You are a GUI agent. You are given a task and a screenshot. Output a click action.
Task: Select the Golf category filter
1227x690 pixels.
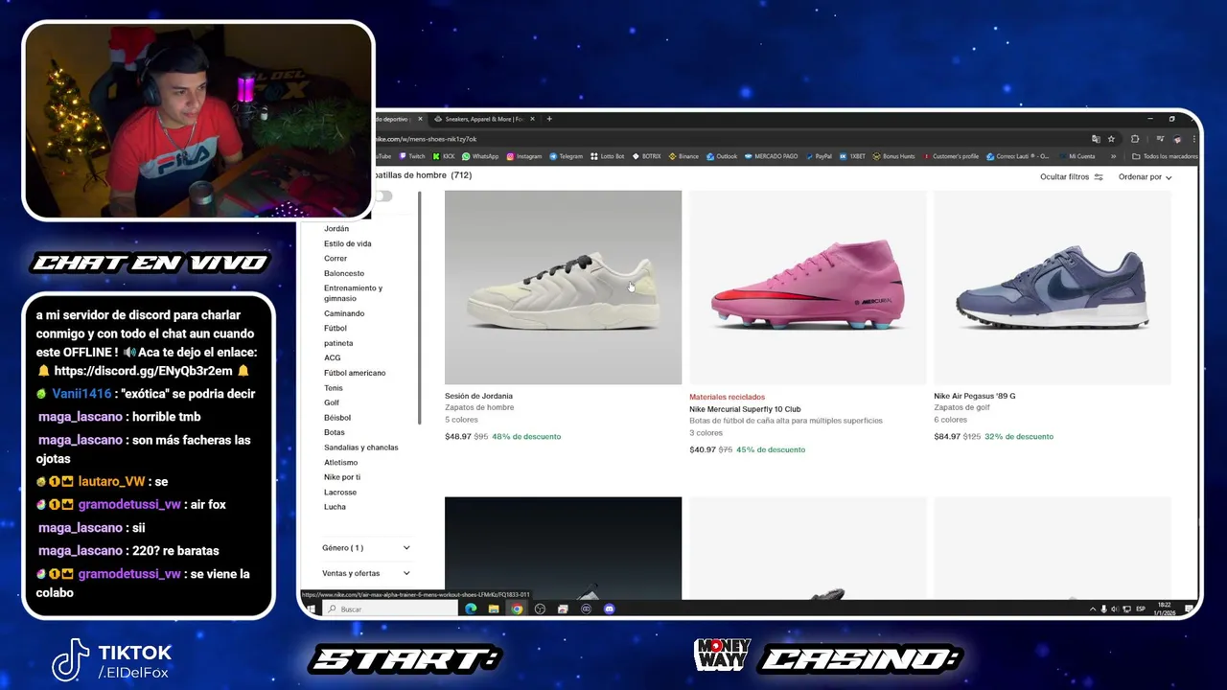coord(332,402)
